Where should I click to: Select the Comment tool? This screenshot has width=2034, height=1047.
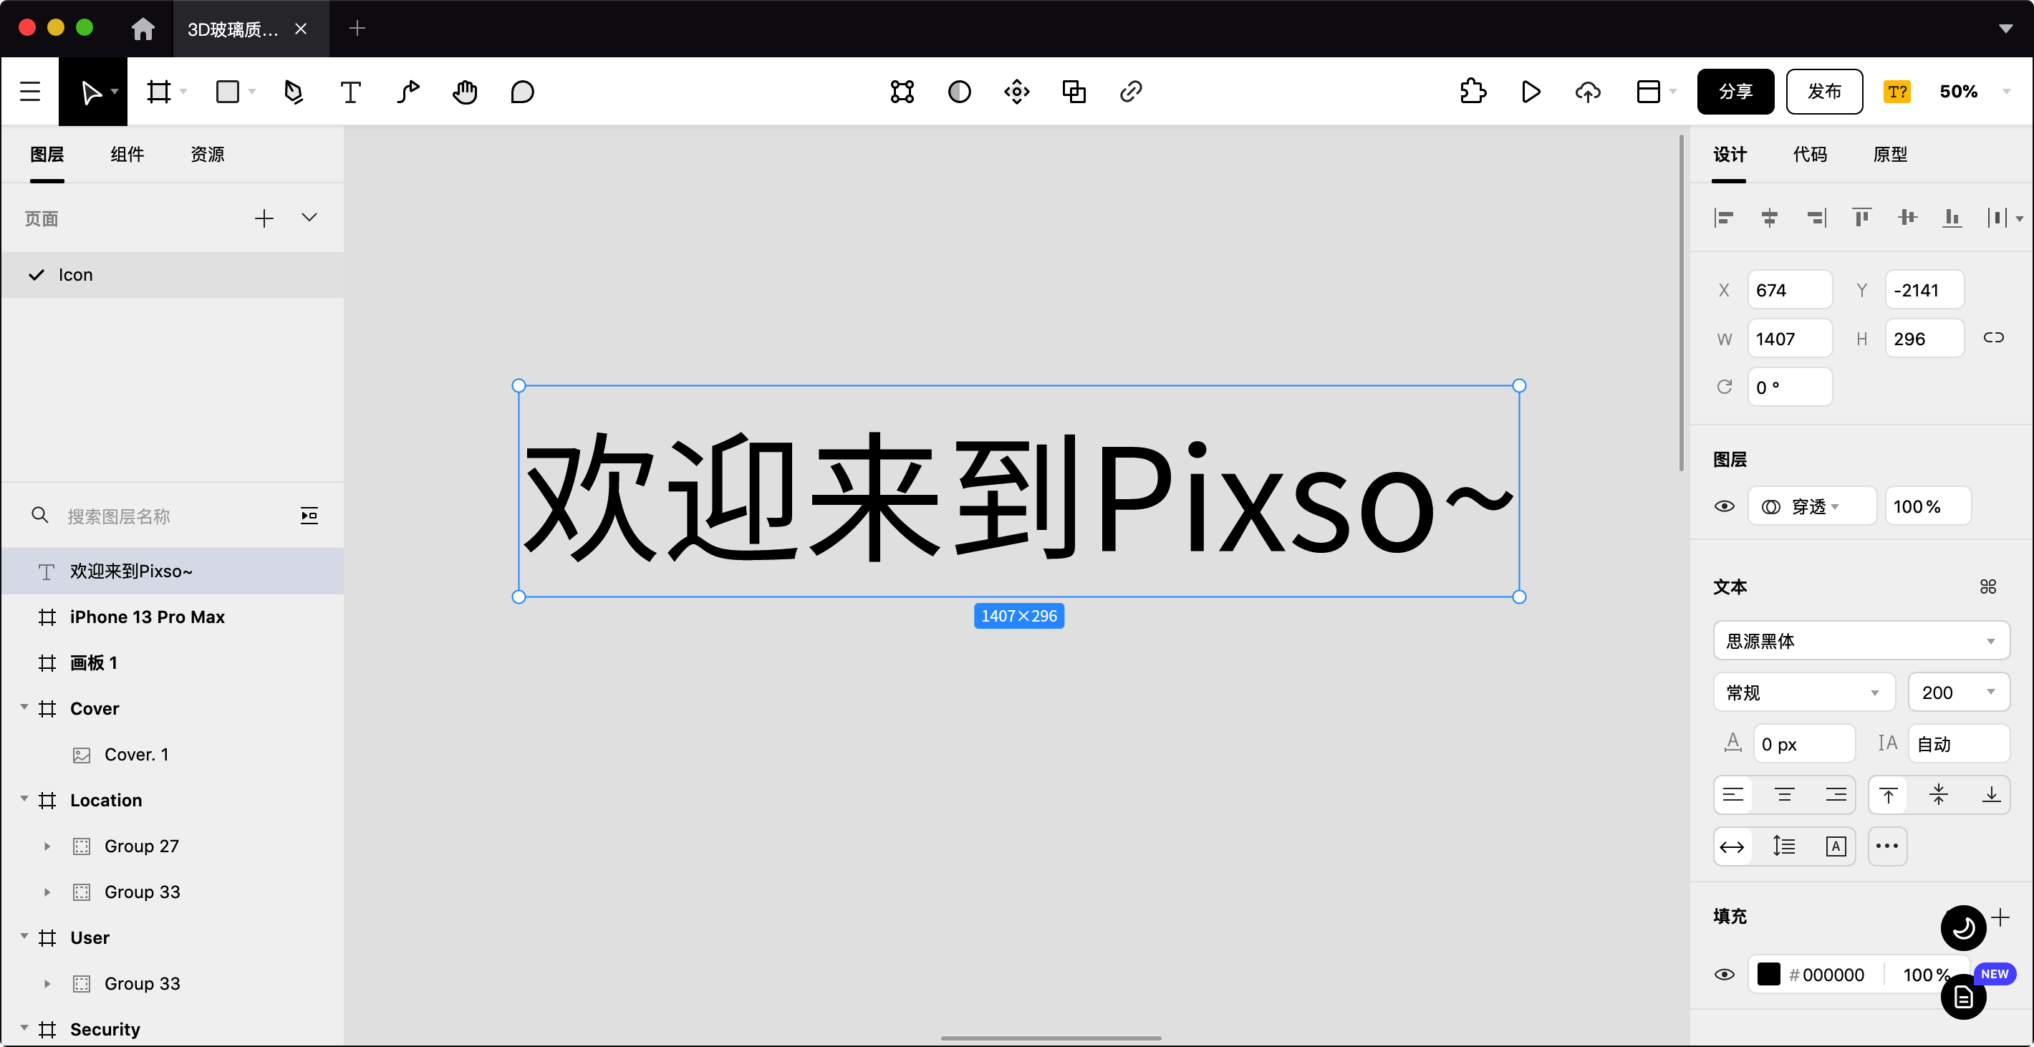pos(522,92)
